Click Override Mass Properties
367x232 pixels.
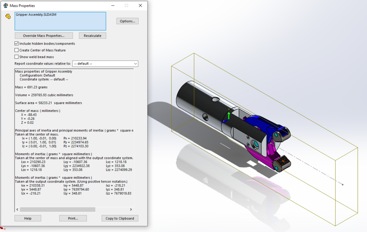pos(44,35)
